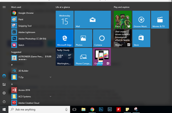The image size is (172, 113).
Task: Open the Store tile
Action: pyautogui.click(x=141, y=38)
